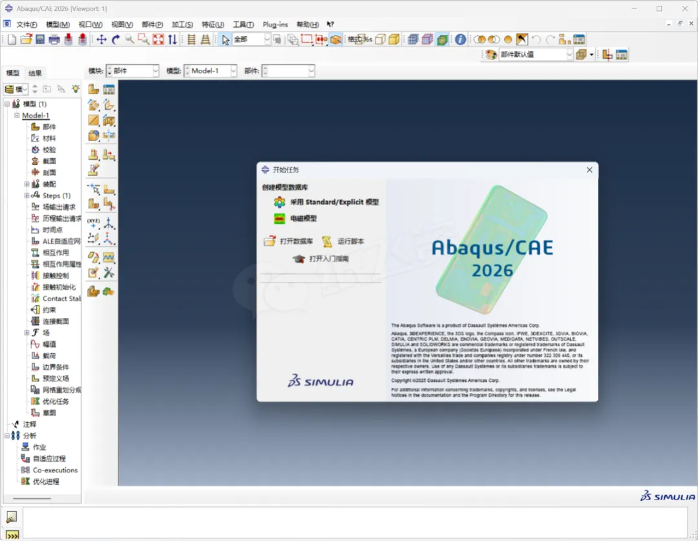Collapse the 模型 (1) root node
The width and height of the screenshot is (698, 541).
click(x=7, y=104)
